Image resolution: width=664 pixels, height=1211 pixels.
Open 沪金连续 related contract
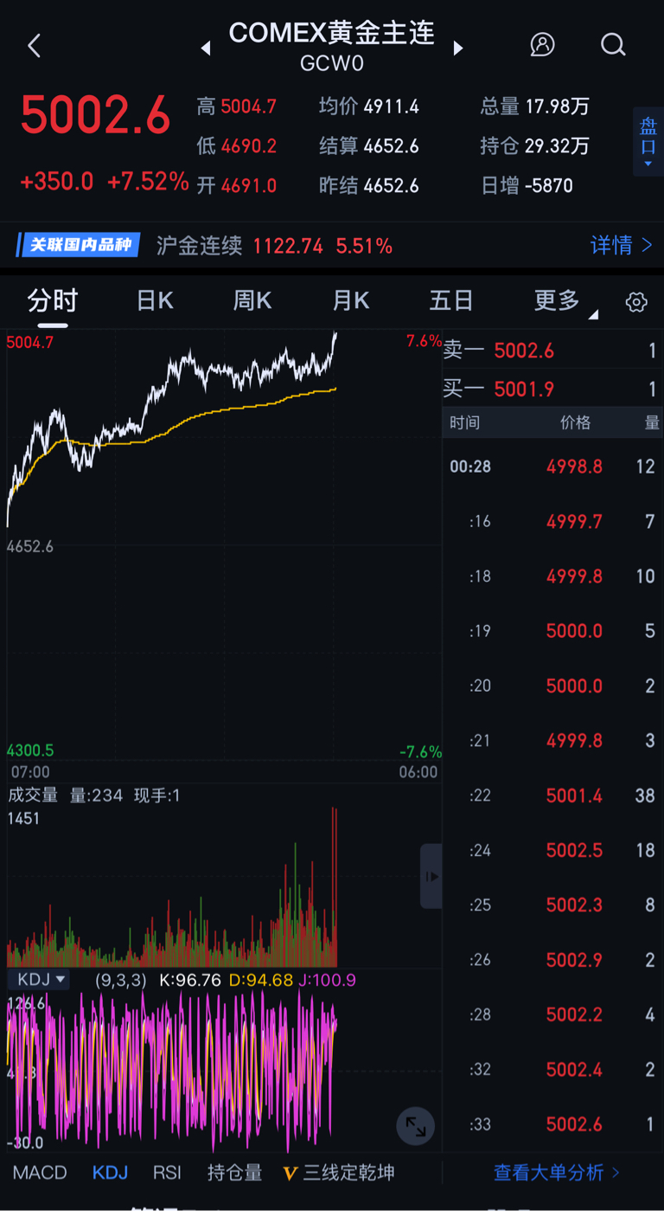point(274,247)
